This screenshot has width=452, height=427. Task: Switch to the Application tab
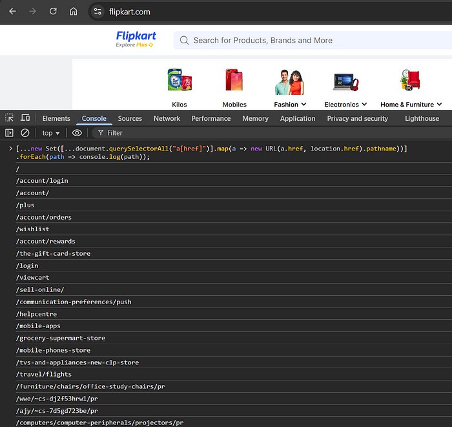tap(298, 118)
